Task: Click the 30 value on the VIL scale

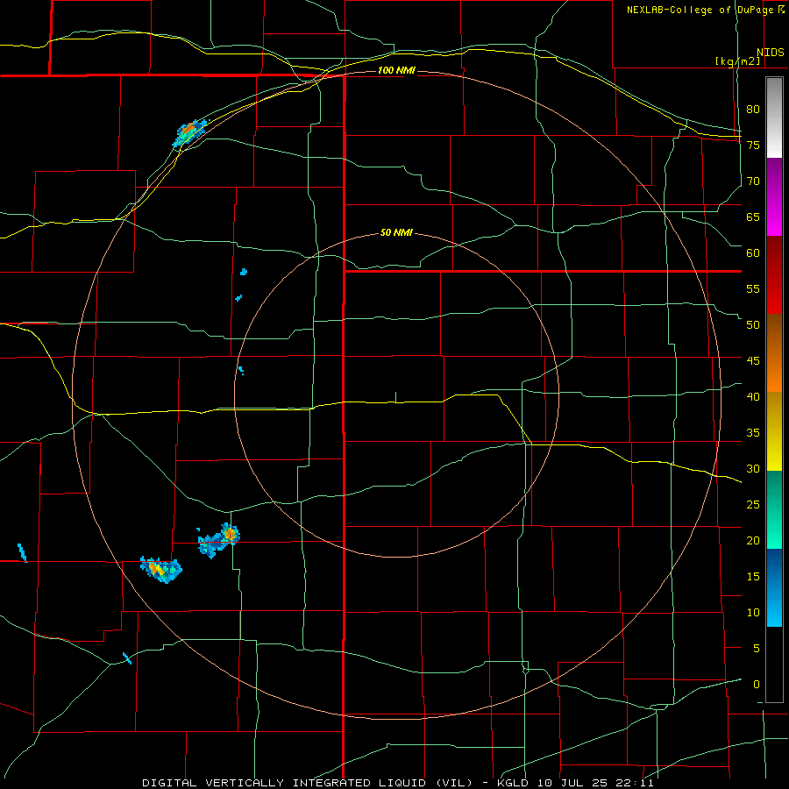Action: (x=753, y=469)
